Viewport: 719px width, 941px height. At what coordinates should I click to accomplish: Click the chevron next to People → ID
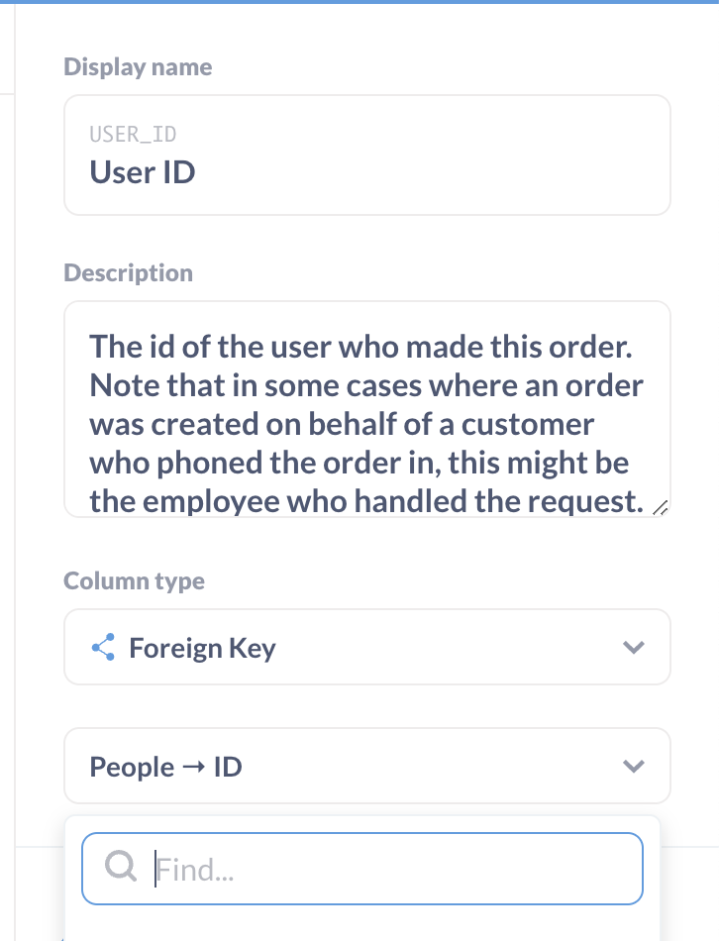[633, 765]
